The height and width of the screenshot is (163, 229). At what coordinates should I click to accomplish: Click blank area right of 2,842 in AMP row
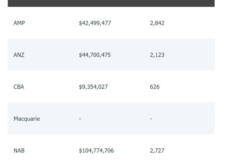point(192,23)
